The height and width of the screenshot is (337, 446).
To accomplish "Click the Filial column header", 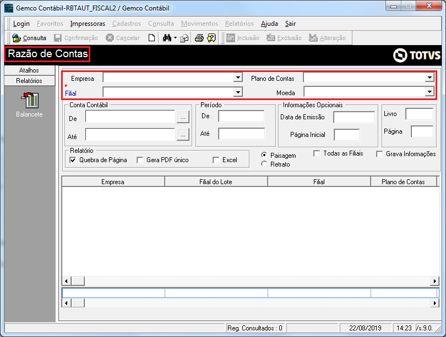I will pyautogui.click(x=319, y=182).
